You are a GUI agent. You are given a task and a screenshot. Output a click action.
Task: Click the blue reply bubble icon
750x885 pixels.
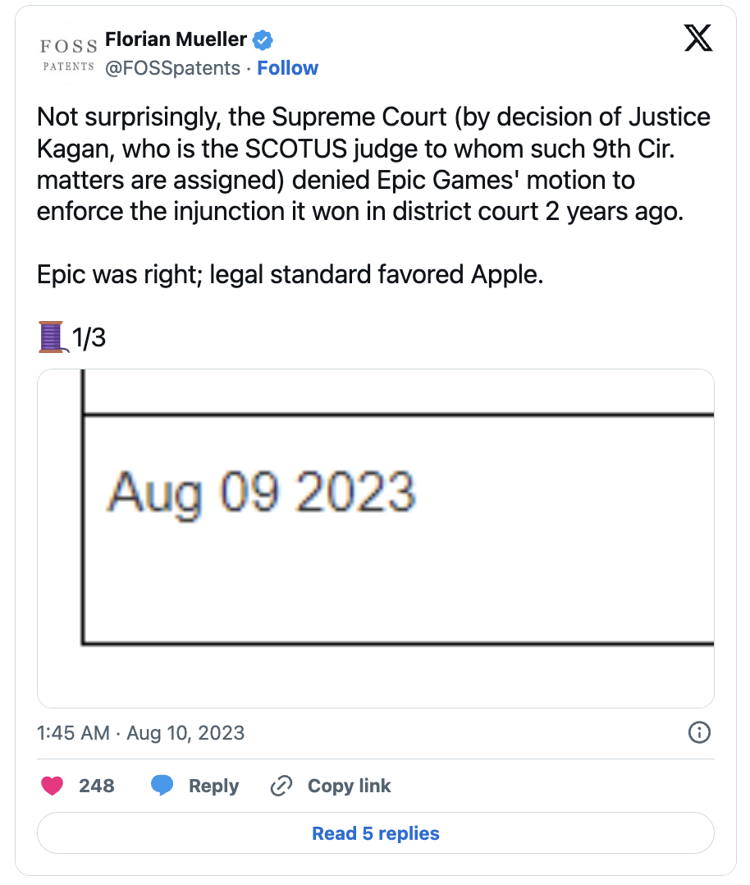tap(162, 786)
